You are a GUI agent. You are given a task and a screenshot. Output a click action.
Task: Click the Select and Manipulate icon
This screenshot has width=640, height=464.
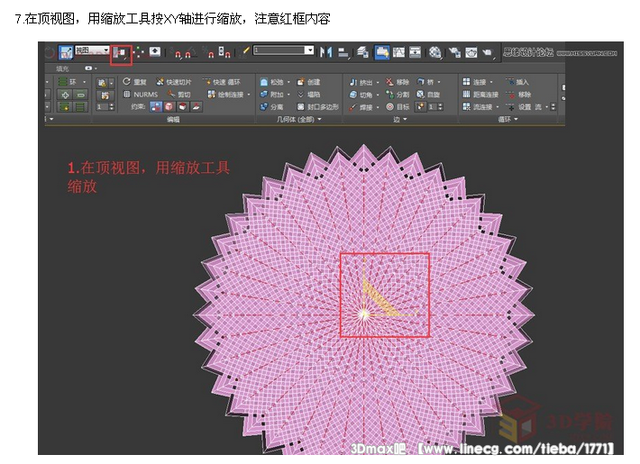139,52
